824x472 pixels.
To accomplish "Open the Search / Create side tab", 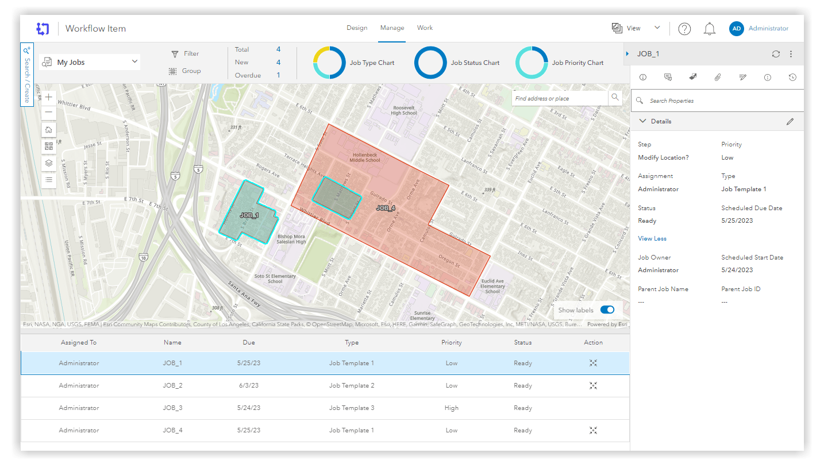I will 27,74.
